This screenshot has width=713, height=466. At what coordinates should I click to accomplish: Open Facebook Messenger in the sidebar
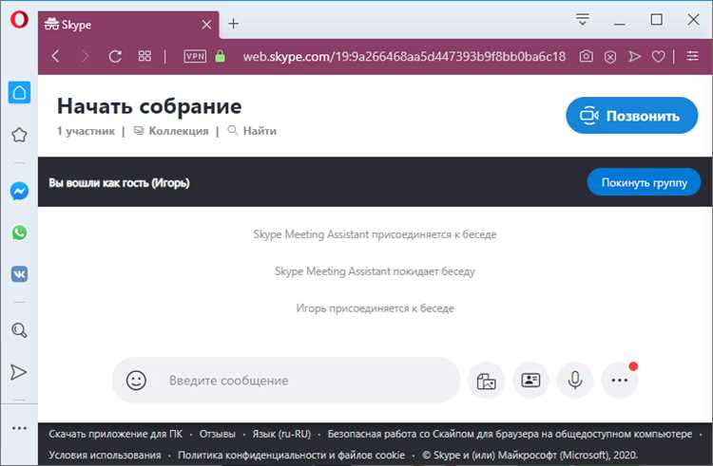pyautogui.click(x=19, y=191)
